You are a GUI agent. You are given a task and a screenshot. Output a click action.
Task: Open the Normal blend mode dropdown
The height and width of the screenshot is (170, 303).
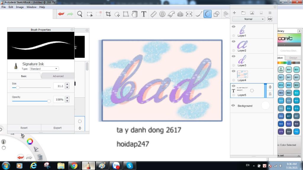coord(249,19)
